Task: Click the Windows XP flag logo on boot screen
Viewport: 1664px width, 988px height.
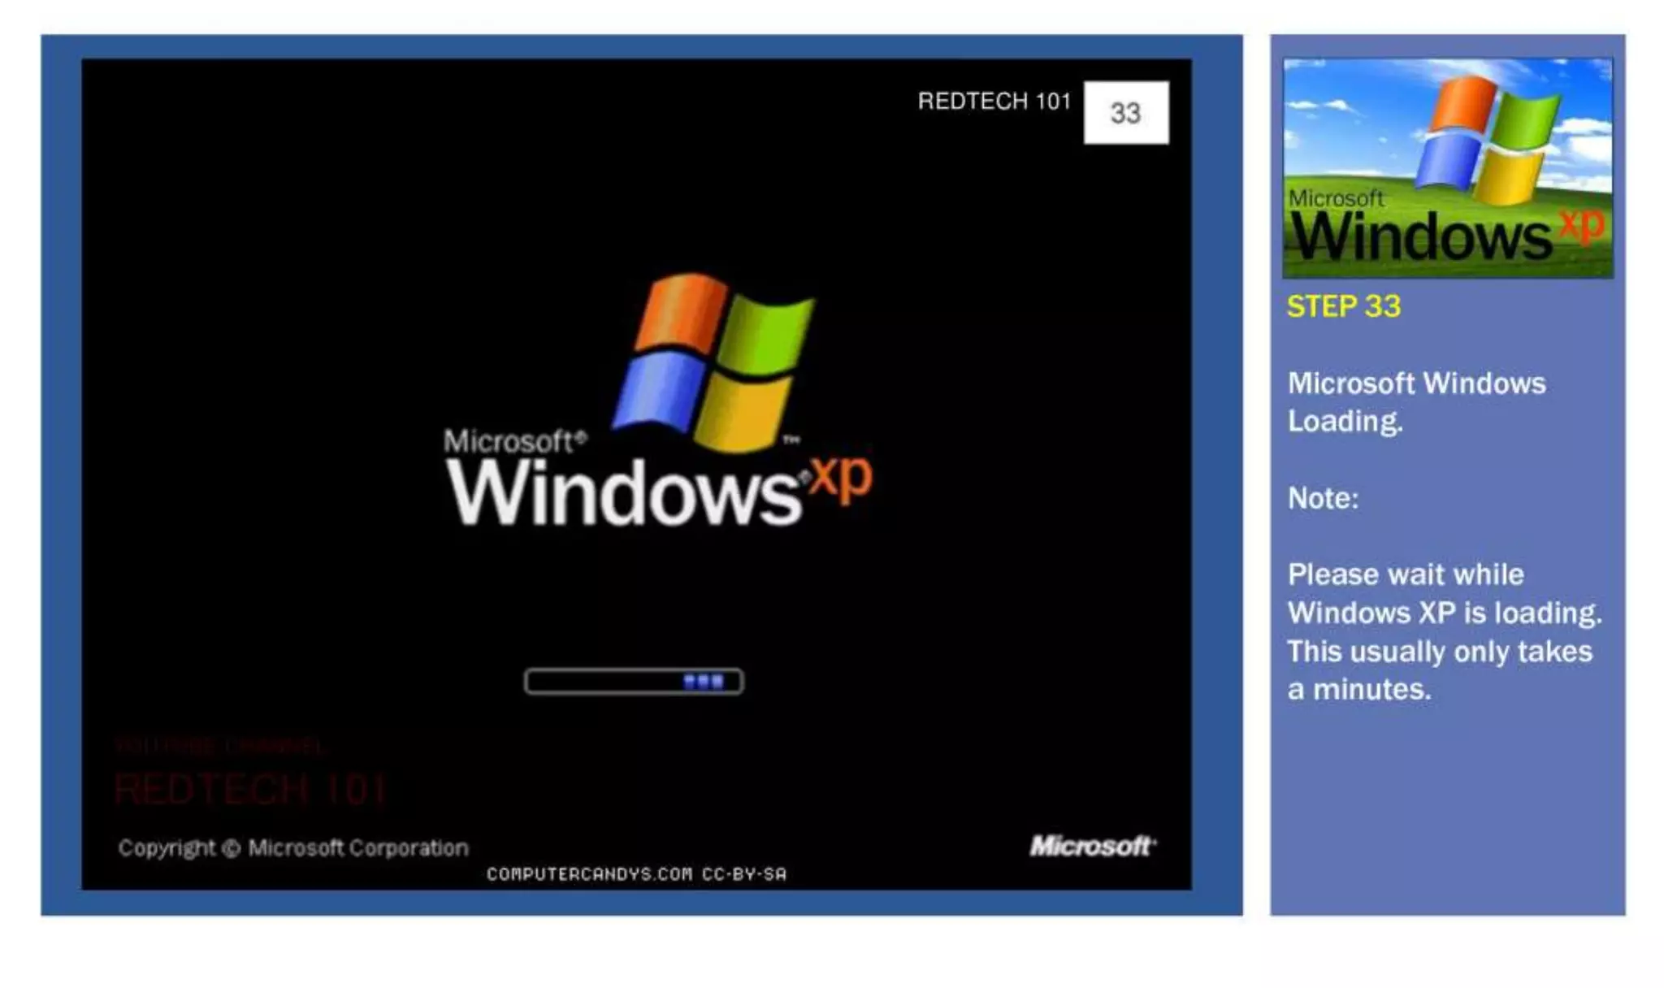Action: [713, 362]
